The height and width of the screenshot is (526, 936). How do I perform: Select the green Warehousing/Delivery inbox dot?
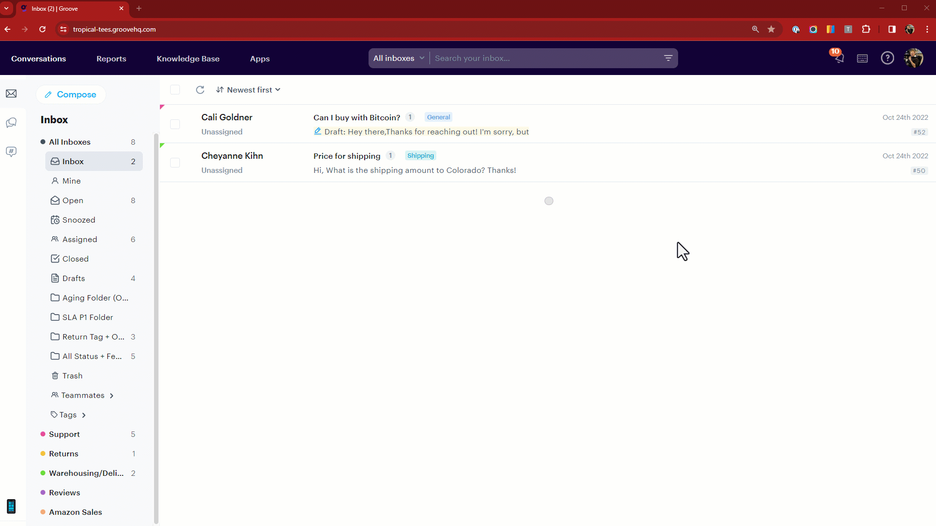tap(43, 473)
